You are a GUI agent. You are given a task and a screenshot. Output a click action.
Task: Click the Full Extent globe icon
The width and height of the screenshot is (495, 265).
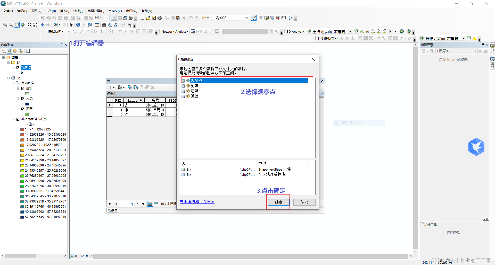tap(23, 25)
